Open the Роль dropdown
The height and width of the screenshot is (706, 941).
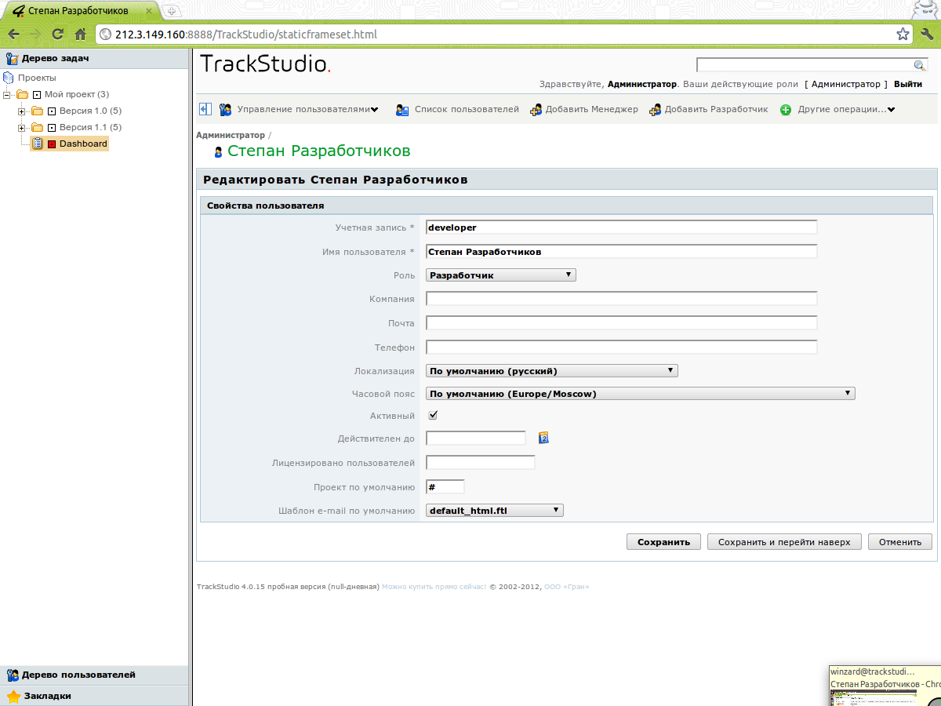pos(501,275)
